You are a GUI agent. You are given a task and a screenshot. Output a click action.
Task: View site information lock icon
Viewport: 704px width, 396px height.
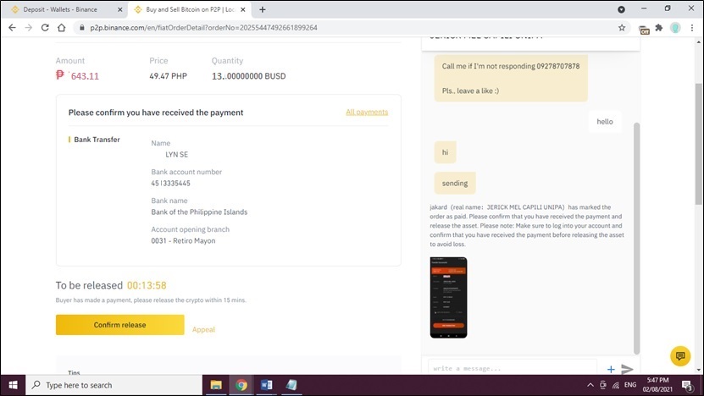[81, 27]
